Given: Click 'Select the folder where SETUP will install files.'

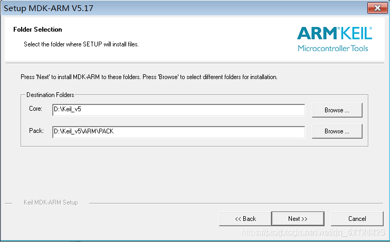Looking at the screenshot, I should (81, 44).
